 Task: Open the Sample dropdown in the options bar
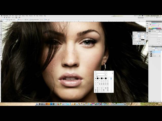[42, 20]
